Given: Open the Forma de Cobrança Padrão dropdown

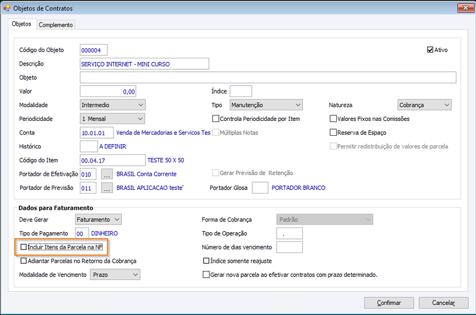Looking at the screenshot, I should tap(324, 219).
